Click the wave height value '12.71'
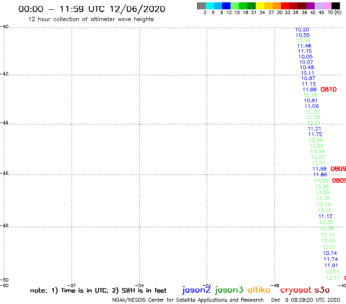The width and height of the screenshot is (346, 304). tap(318, 163)
